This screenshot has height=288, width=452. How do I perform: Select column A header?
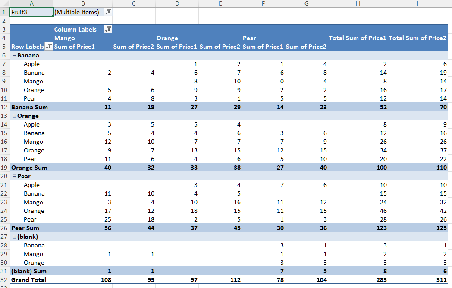[x=31, y=3]
